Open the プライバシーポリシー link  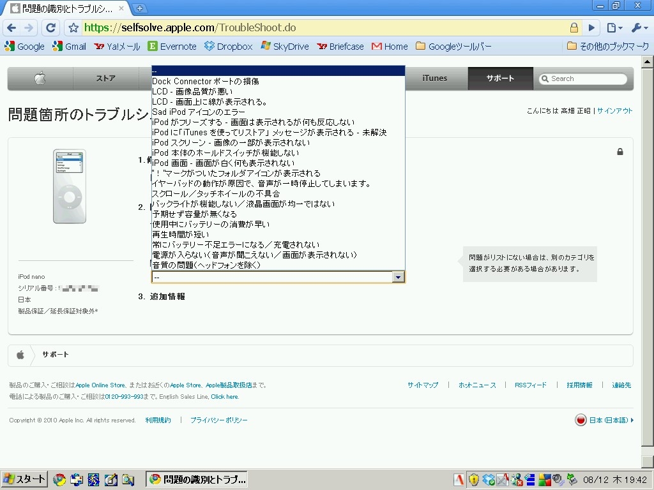point(218,420)
